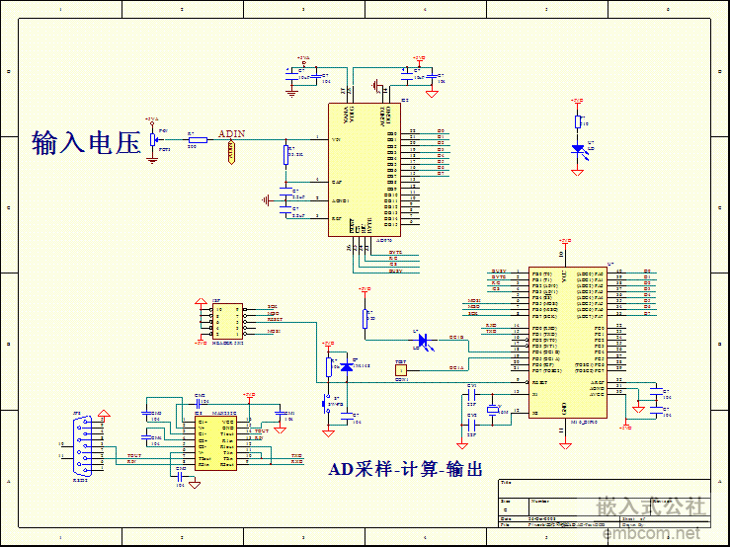Click the earth ground below the potentiometer
The height and width of the screenshot is (547, 730).
(x=152, y=160)
